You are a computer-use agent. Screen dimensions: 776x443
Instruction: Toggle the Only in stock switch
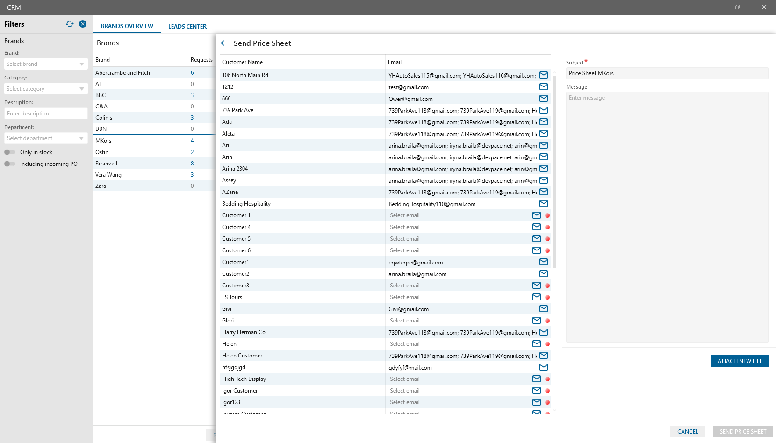point(10,152)
